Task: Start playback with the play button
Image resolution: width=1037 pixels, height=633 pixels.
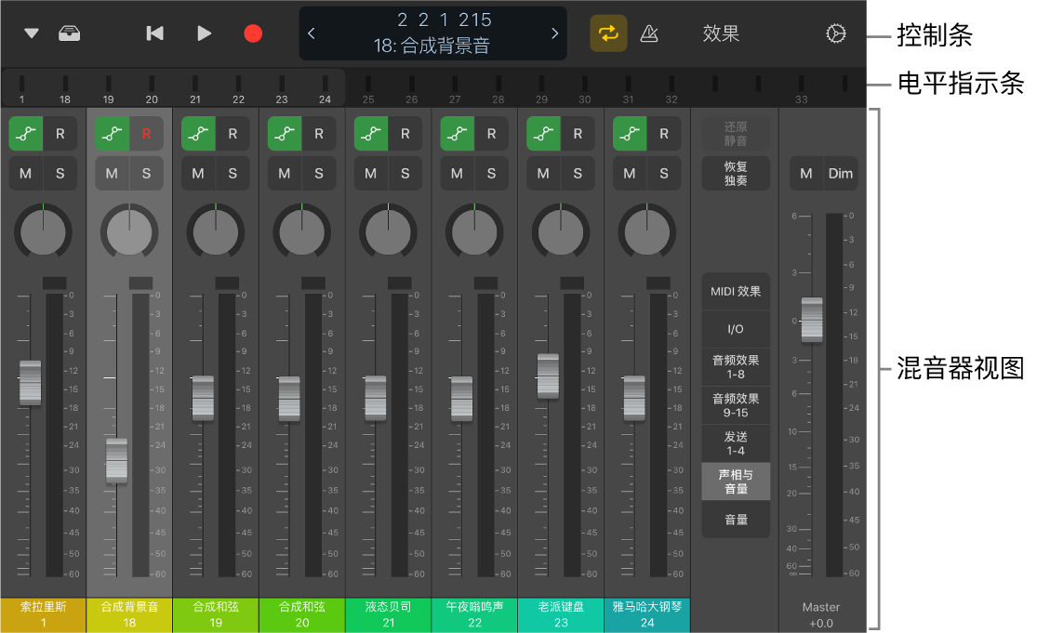Action: pos(204,33)
